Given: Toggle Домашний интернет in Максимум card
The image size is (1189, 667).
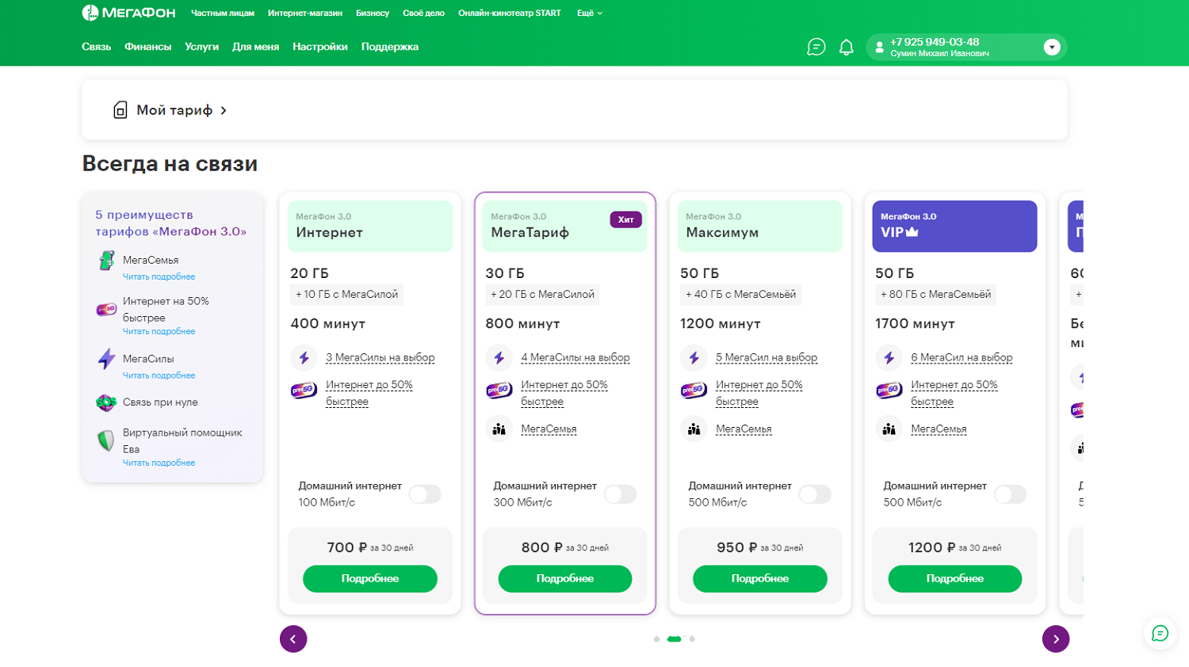Looking at the screenshot, I should click(x=815, y=494).
